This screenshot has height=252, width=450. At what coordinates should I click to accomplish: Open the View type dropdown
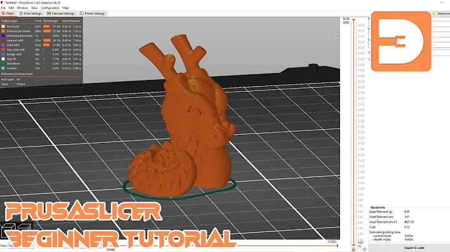pos(21,245)
